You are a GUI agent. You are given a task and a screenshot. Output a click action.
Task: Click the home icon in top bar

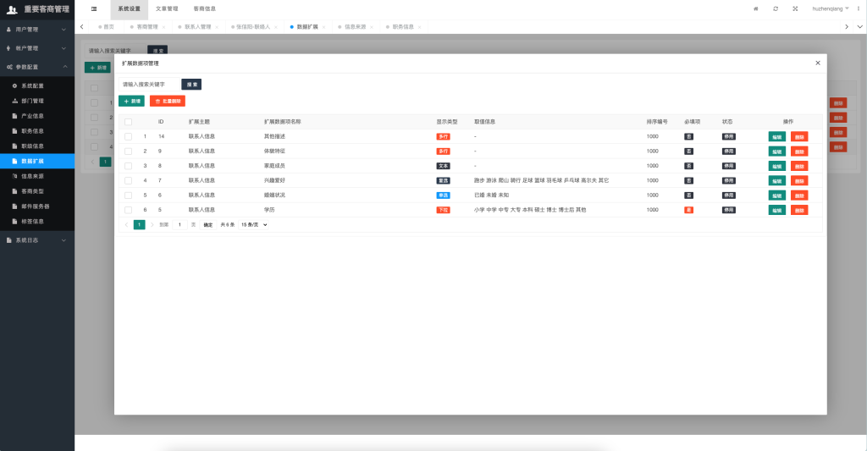[x=755, y=8]
